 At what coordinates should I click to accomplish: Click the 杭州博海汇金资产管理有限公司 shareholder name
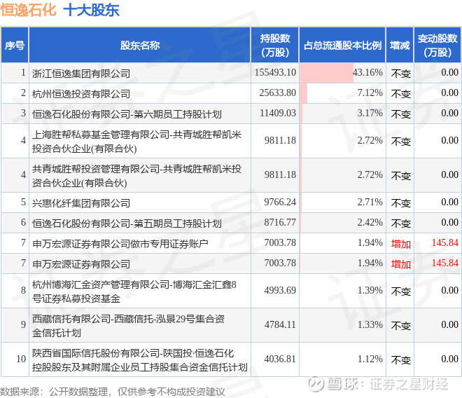click(134, 291)
